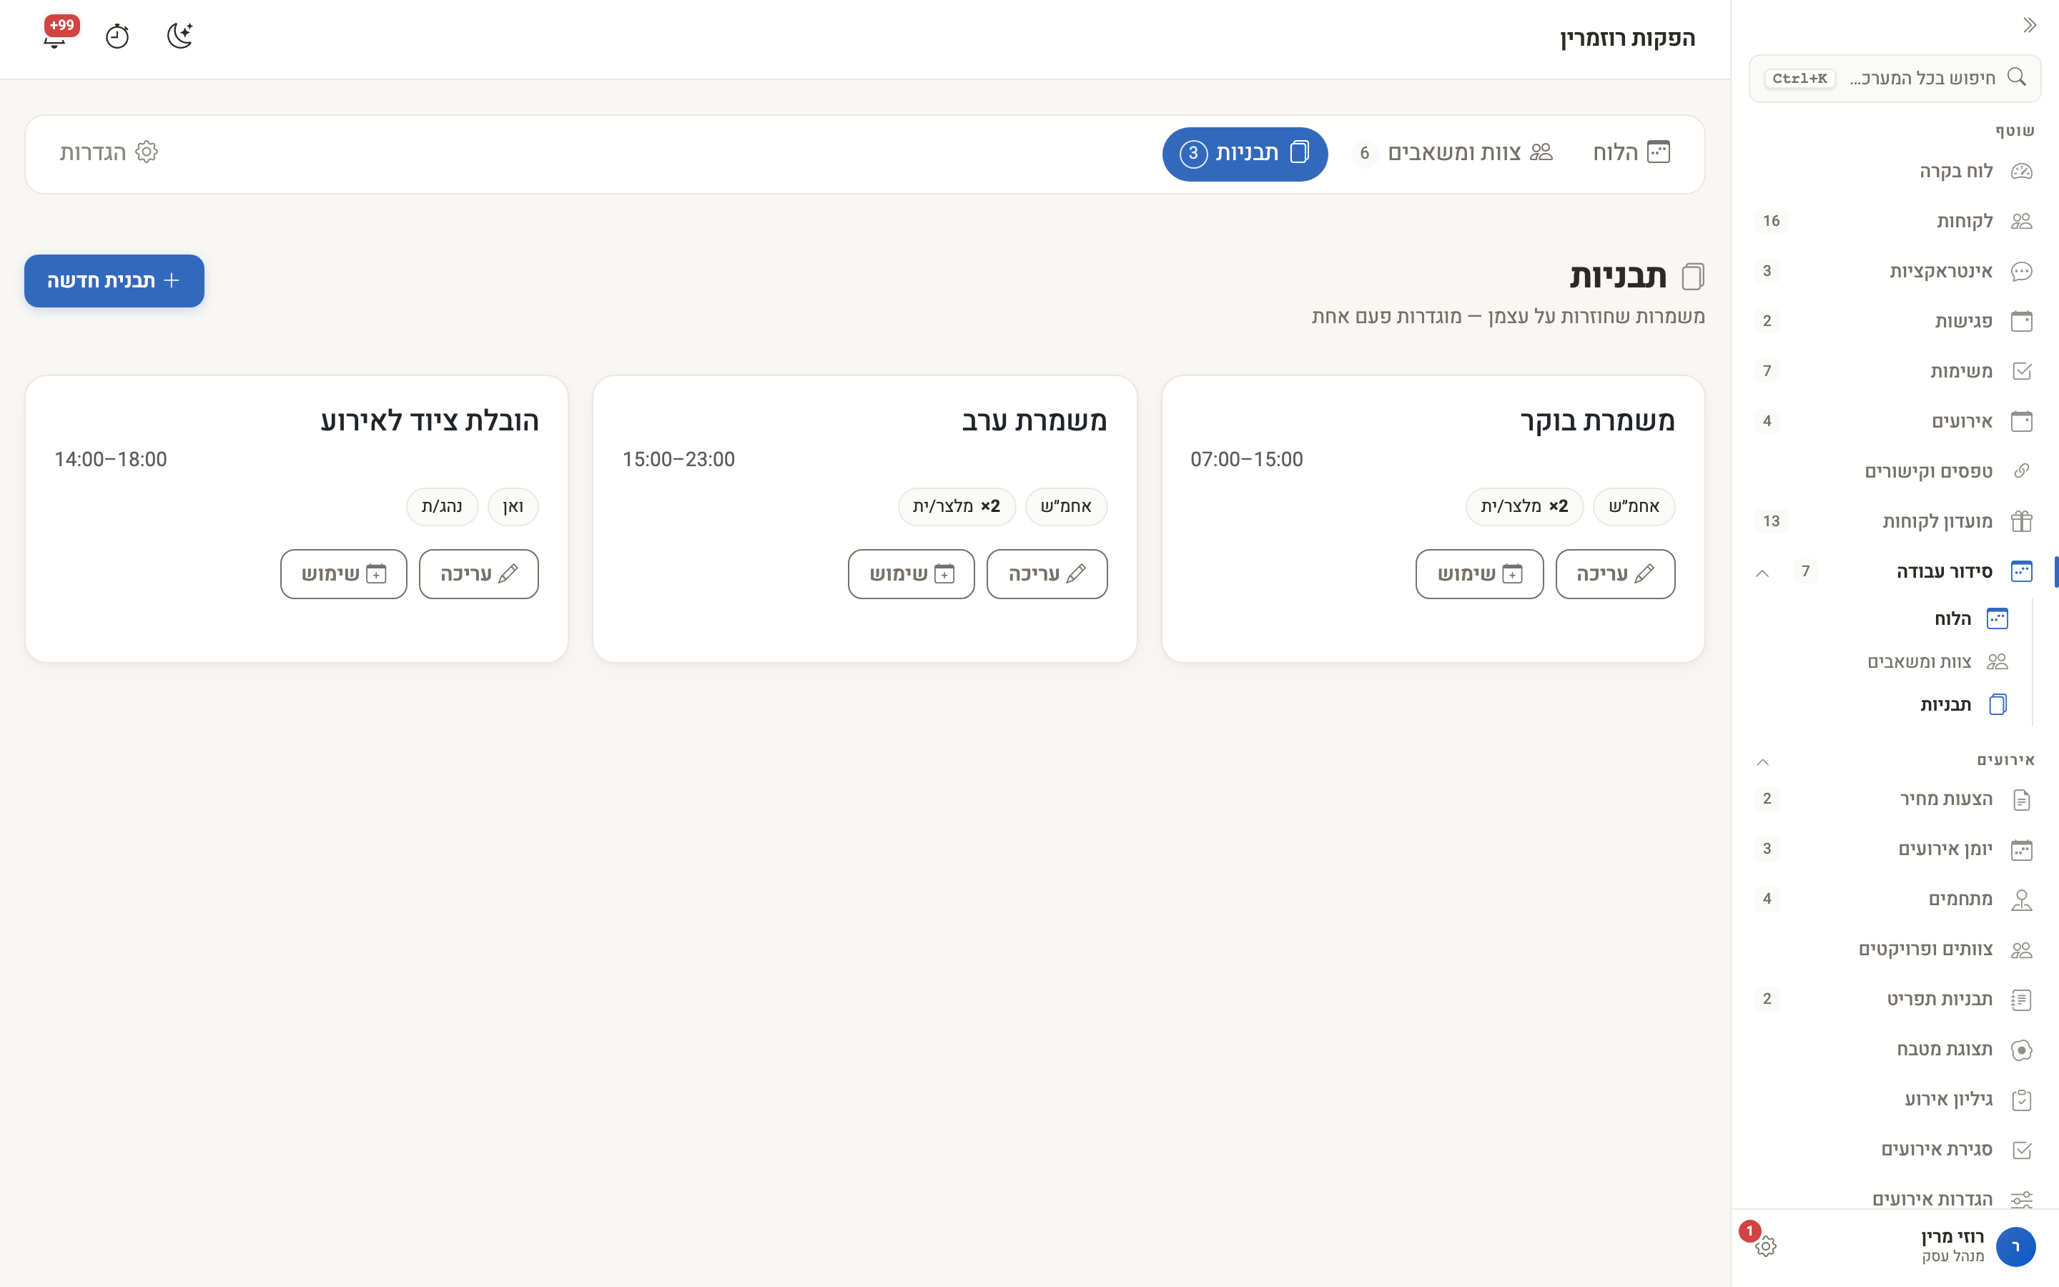The image size is (2059, 1287).
Task: Open משימות in the sidebar
Action: tap(1894, 371)
